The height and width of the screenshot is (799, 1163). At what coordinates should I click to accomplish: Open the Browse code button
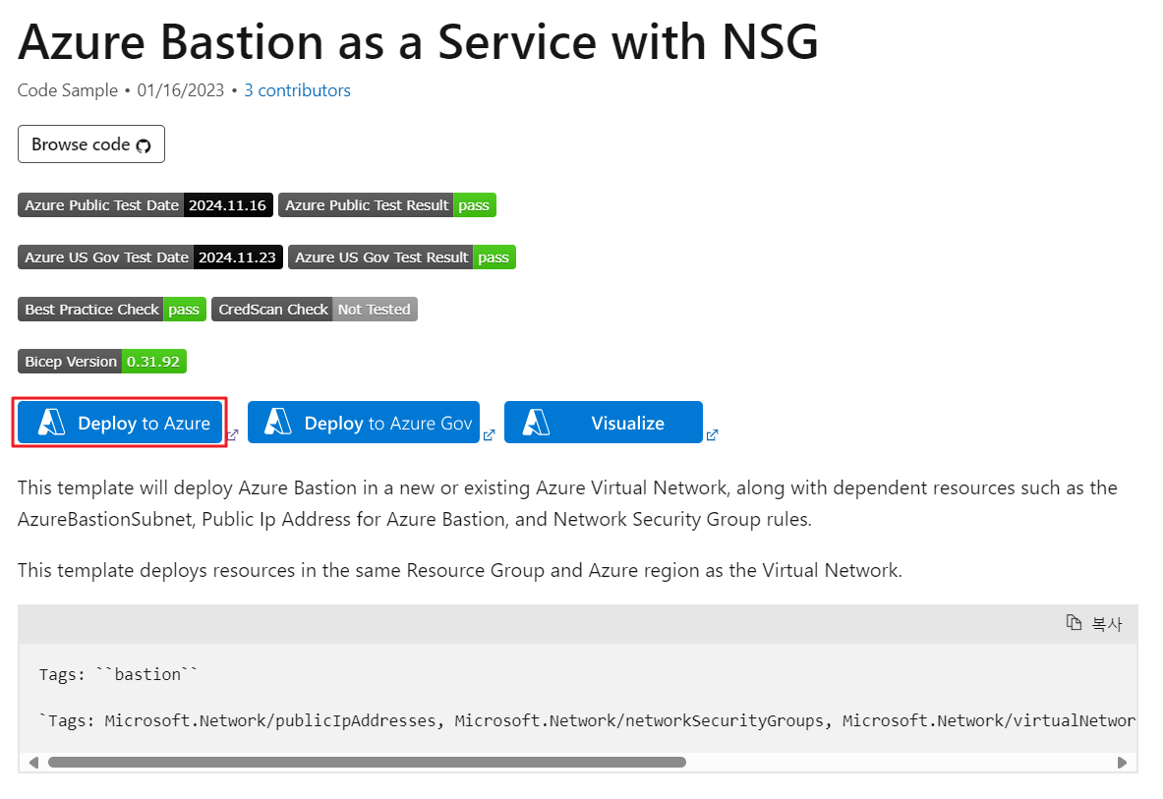tap(91, 143)
